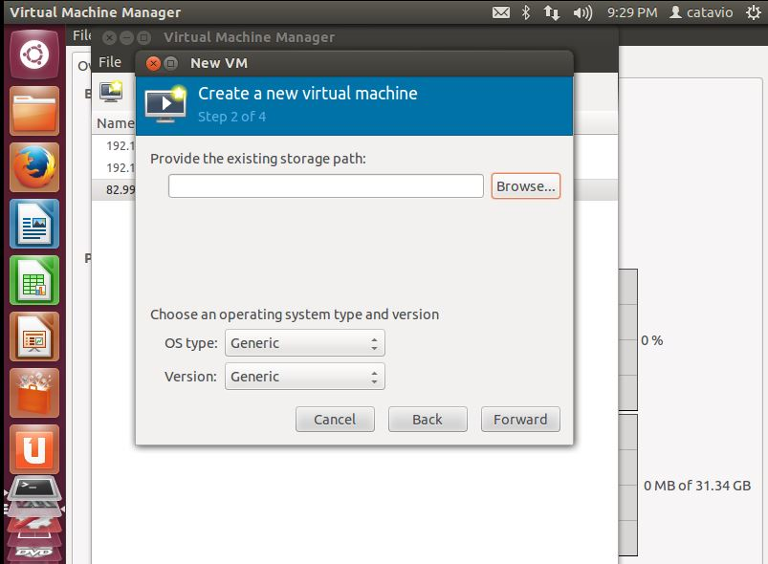Click the mail indicator envelope icon
This screenshot has width=768, height=564.
pos(501,13)
